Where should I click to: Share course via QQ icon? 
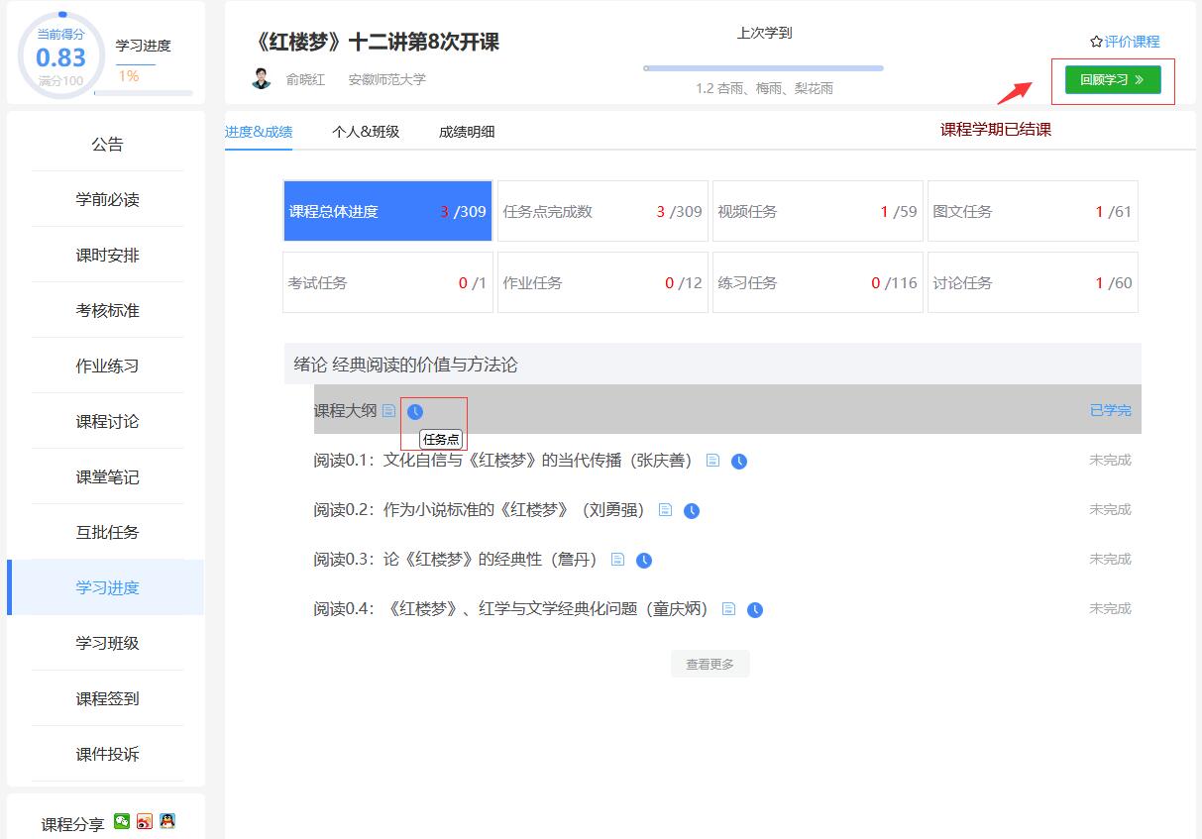(167, 821)
